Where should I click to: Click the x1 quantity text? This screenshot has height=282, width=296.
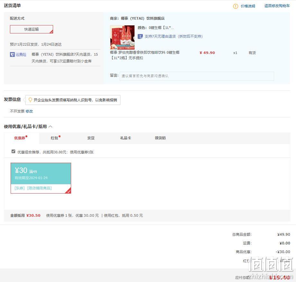[235, 53]
